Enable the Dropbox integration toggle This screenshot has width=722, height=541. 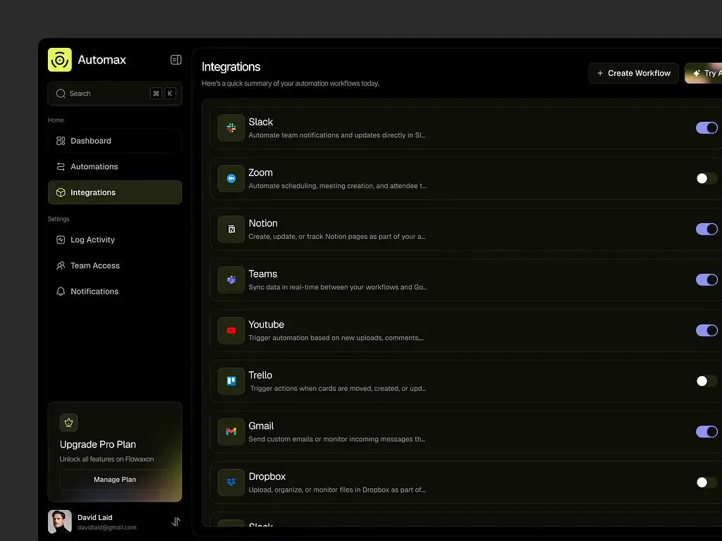point(706,482)
